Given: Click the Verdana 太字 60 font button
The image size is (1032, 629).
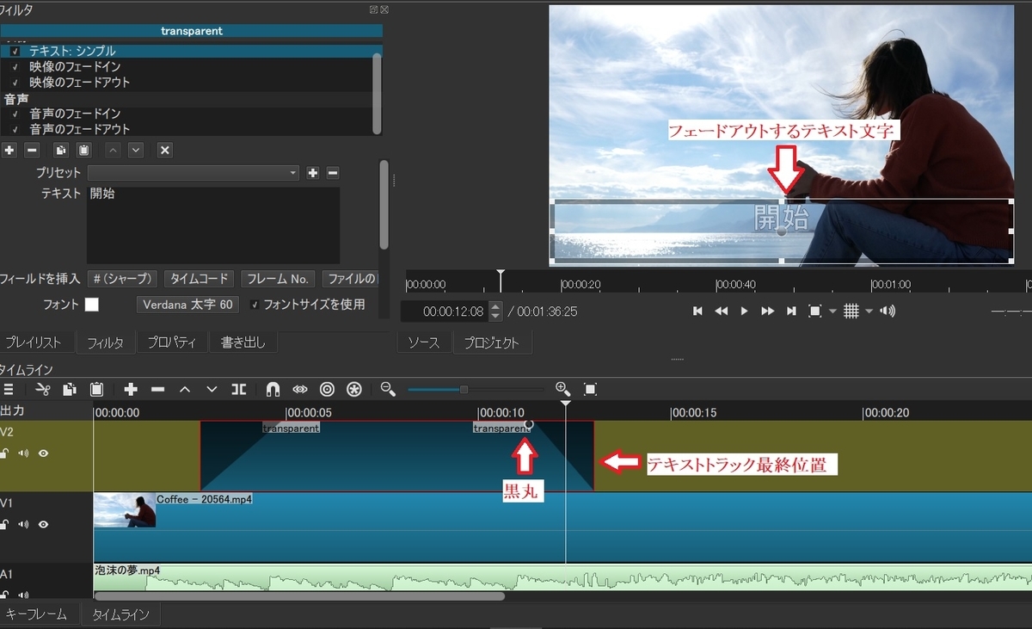Looking at the screenshot, I should pos(187,305).
